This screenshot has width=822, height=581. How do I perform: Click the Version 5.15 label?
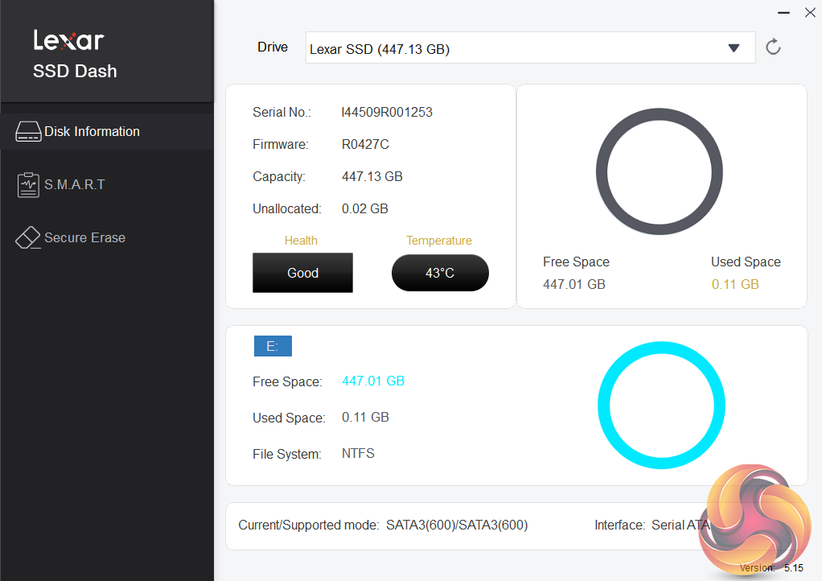click(x=771, y=568)
